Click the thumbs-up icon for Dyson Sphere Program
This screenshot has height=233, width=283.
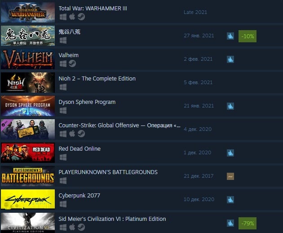point(230,106)
